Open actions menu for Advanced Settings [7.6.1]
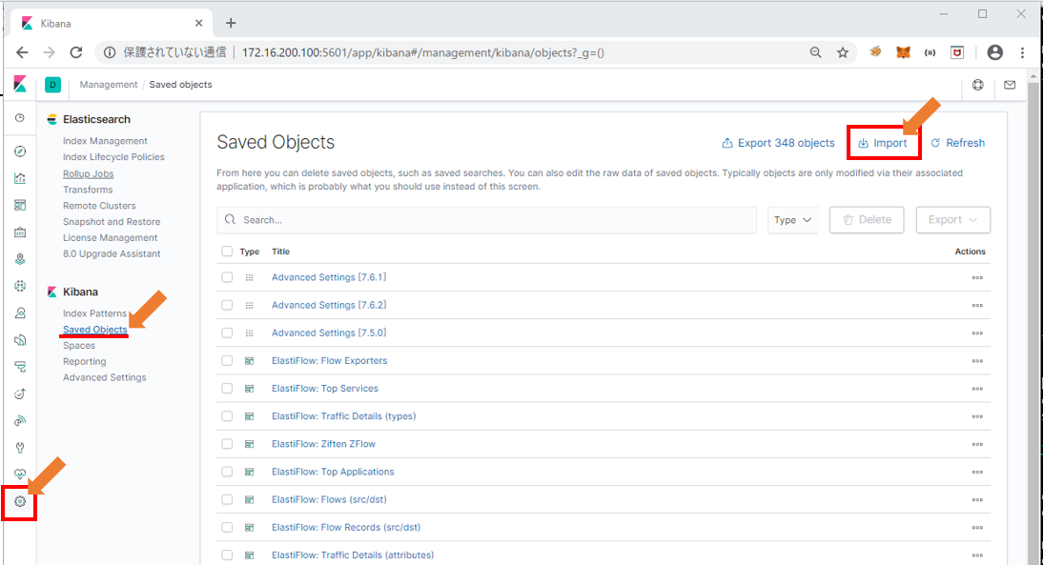 click(x=977, y=278)
